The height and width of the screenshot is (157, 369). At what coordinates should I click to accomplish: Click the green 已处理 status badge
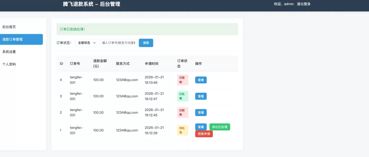(182, 96)
